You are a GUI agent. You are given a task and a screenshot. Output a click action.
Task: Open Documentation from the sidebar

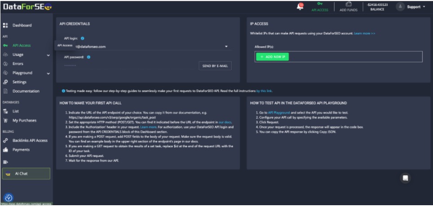(26, 91)
